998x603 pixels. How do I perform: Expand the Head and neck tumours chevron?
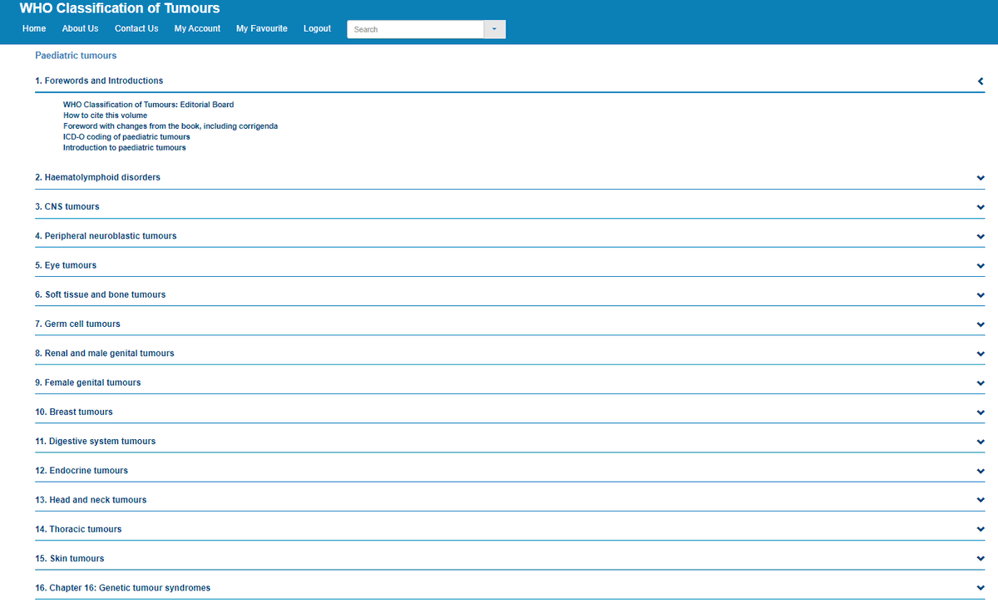[x=981, y=501]
